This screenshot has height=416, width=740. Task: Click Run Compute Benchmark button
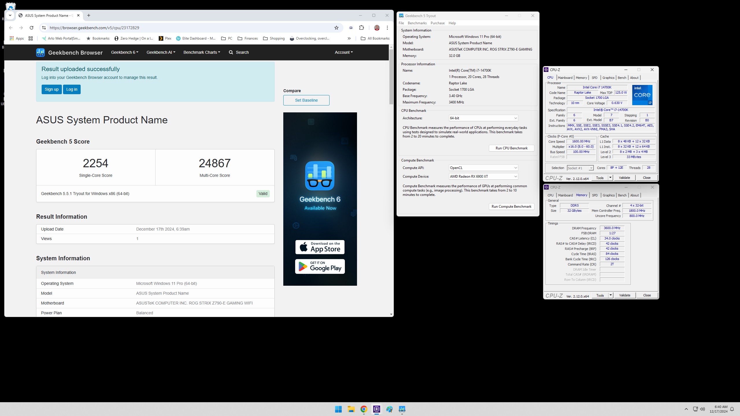(x=511, y=207)
